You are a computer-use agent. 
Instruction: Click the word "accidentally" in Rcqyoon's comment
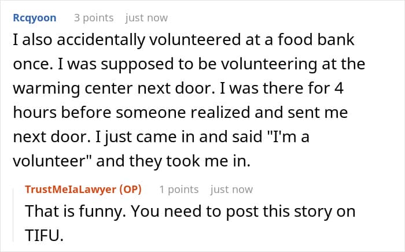tap(101, 40)
